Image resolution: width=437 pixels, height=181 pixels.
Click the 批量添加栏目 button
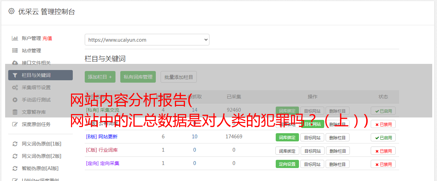coord(179,77)
